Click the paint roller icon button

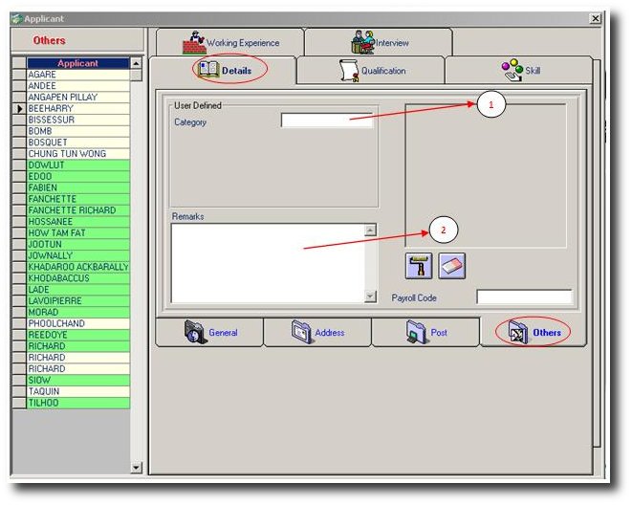[419, 267]
